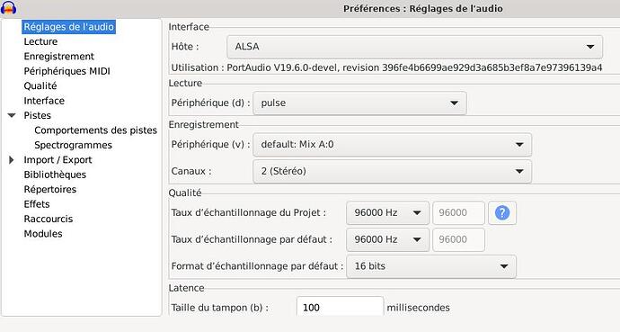
Task: Click the Latence section heading
Action: [186, 288]
